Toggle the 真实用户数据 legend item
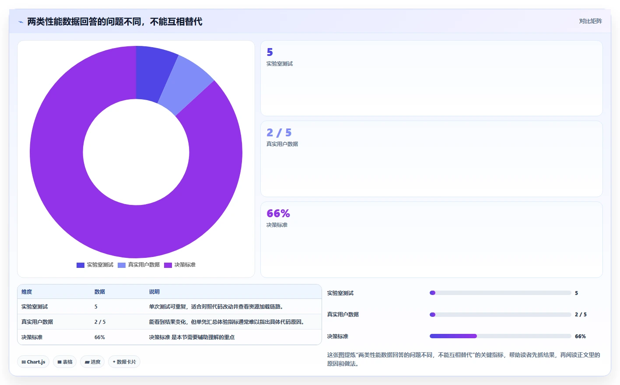This screenshot has height=385, width=620. (139, 265)
